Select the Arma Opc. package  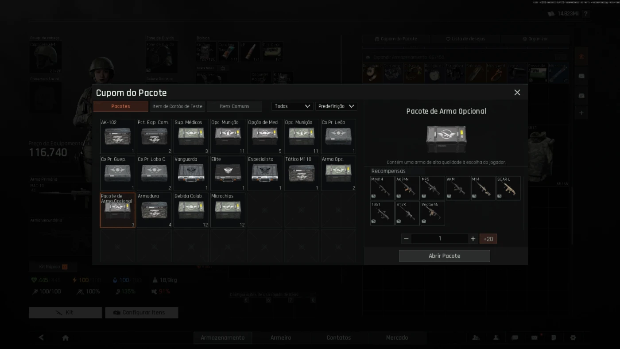(x=338, y=173)
